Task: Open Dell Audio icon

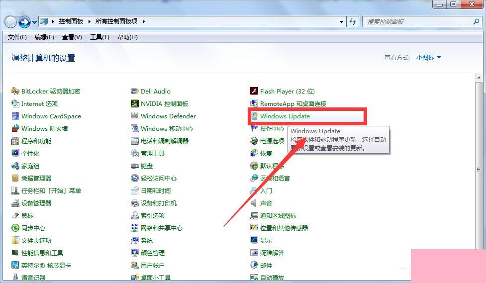Action: point(134,91)
